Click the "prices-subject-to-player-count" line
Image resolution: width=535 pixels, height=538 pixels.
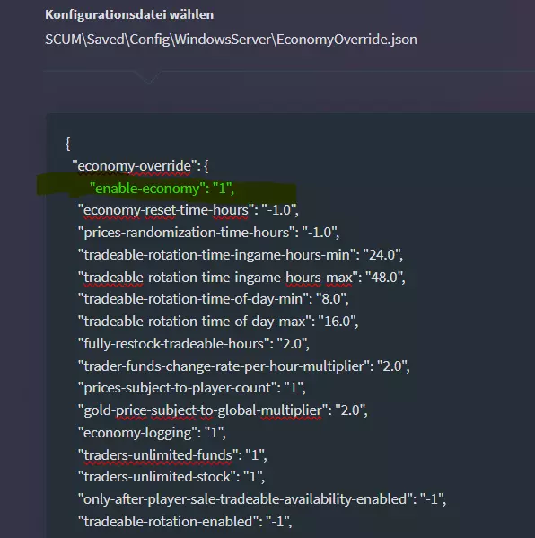pyautogui.click(x=192, y=388)
